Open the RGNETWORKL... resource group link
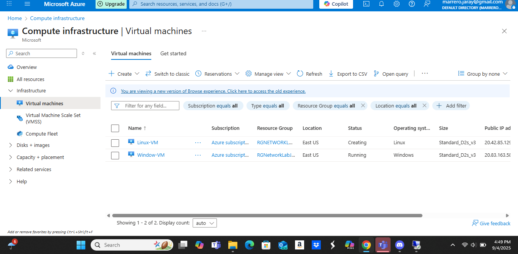The width and height of the screenshot is (518, 254). click(x=275, y=143)
